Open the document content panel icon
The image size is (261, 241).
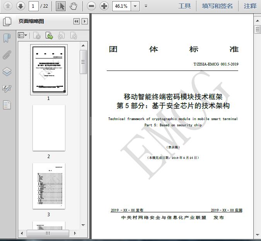coord(7,105)
